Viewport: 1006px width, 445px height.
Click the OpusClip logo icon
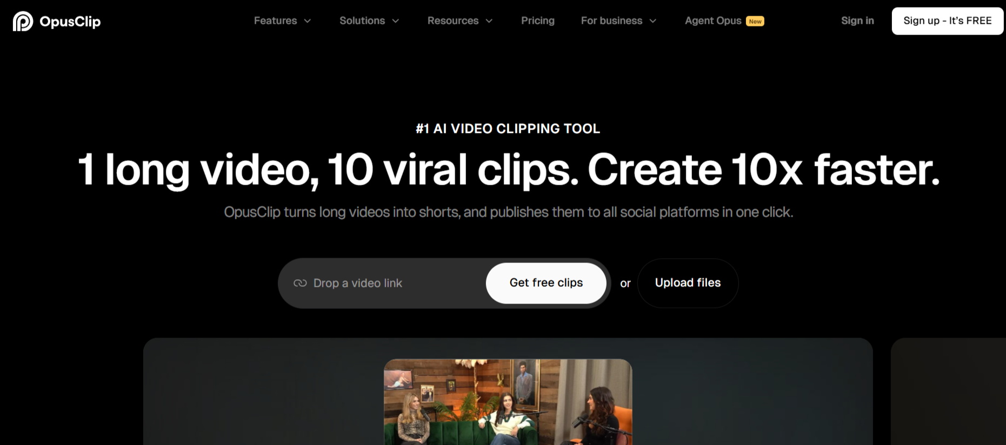[x=23, y=21]
